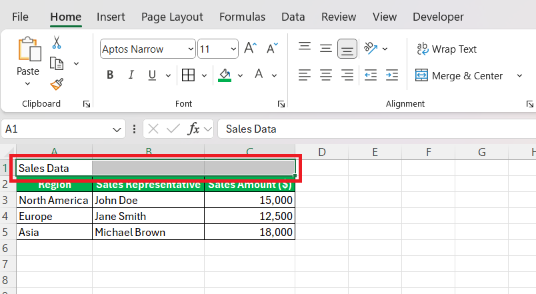Open the Alignment settings dialog launcher
536x294 pixels.
point(529,104)
